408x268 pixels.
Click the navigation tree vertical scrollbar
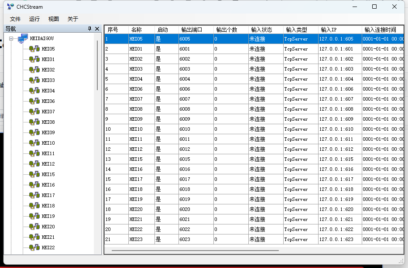point(97,65)
